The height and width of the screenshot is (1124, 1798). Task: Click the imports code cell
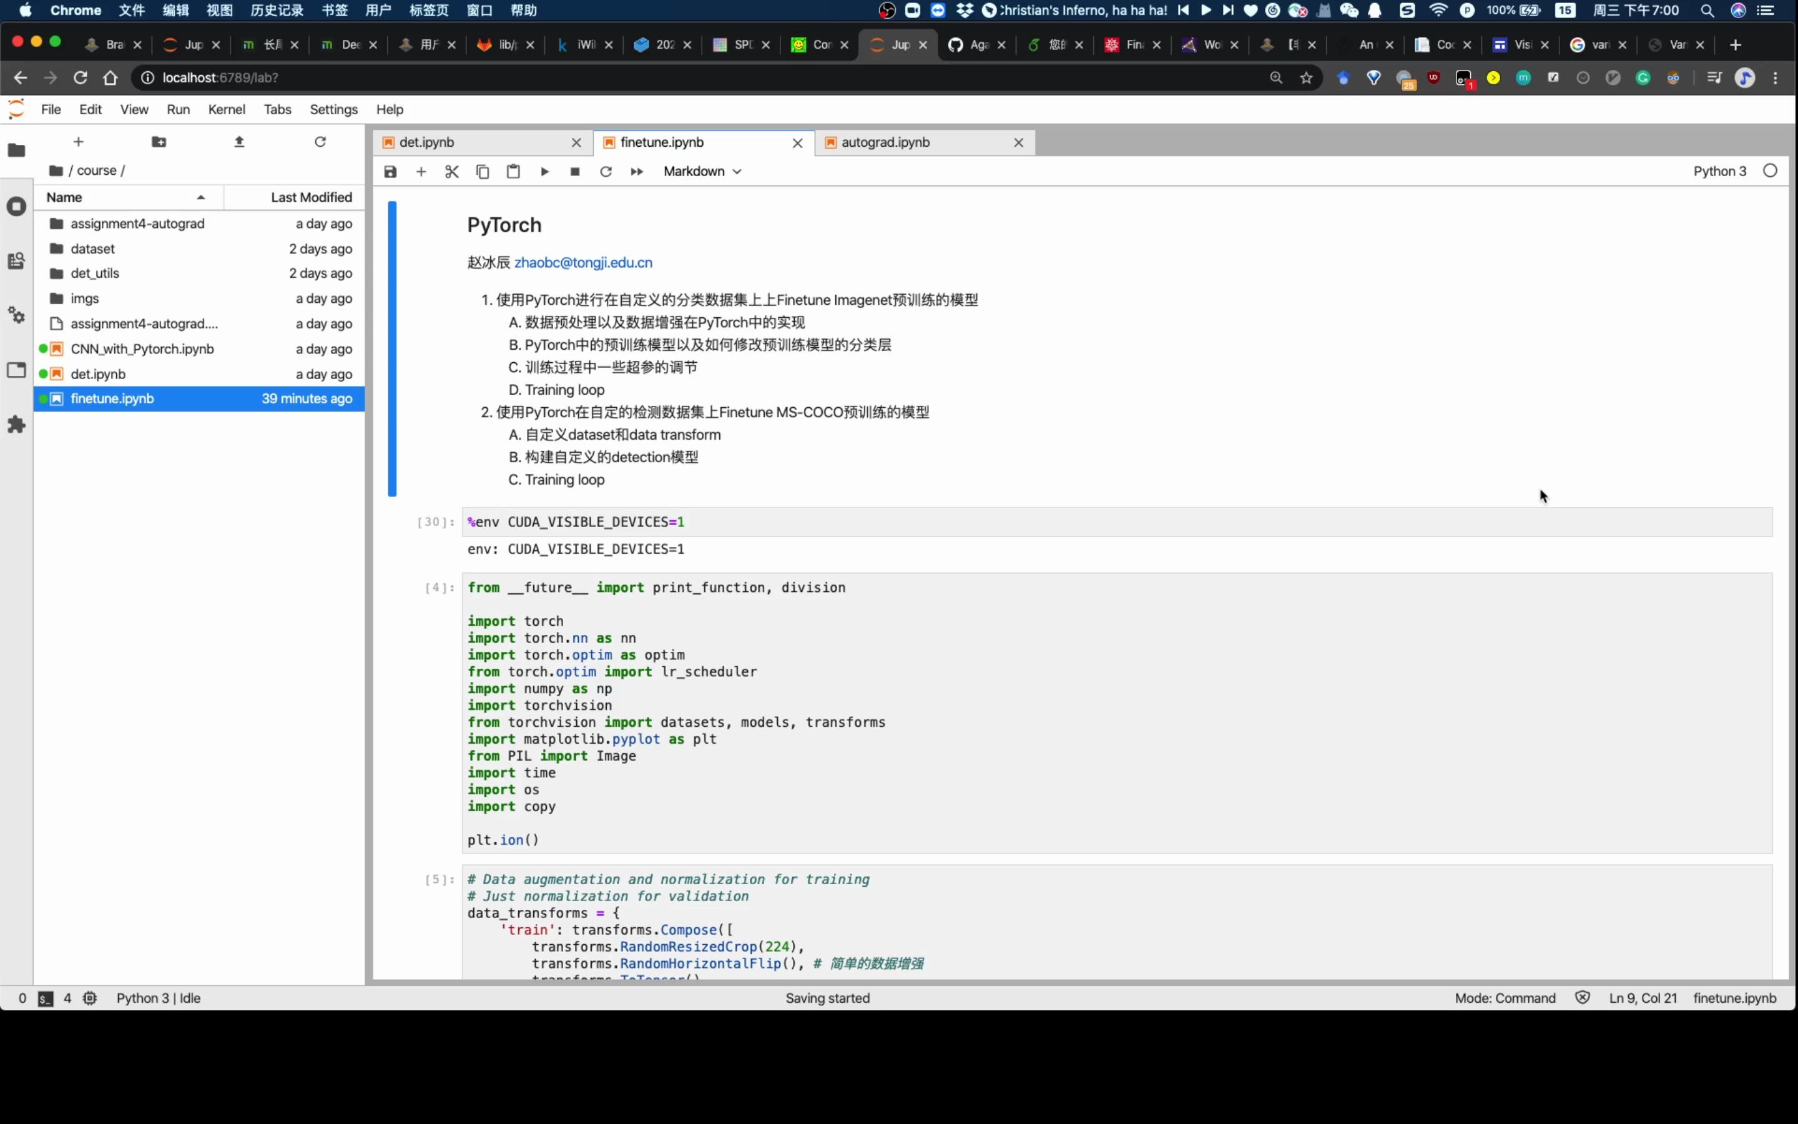1117,714
